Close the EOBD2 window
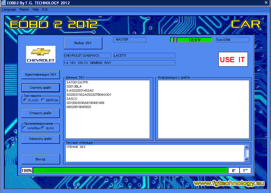271x193 pixels. 266,2
